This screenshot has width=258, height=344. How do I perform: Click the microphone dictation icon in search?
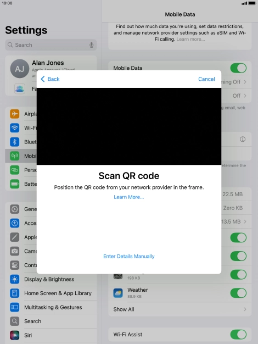pos(92,45)
